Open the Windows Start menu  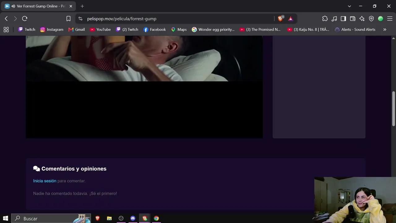[6, 218]
